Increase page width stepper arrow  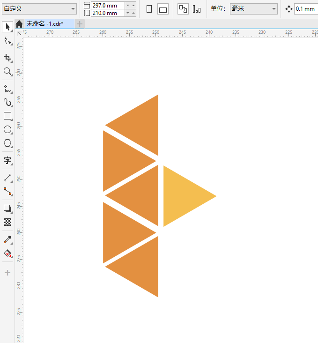133,5
